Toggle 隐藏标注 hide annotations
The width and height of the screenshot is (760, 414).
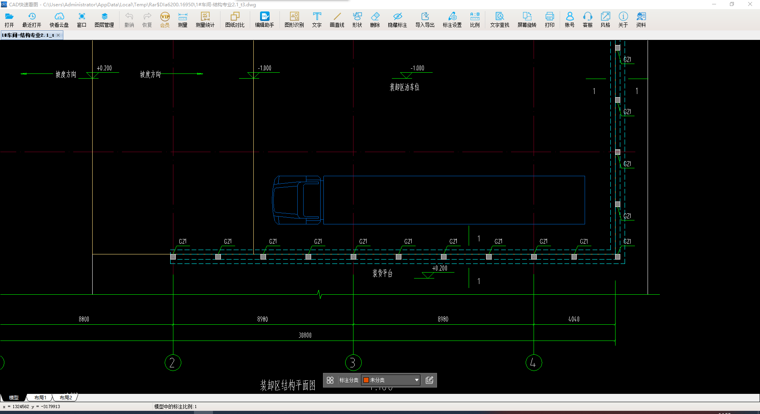tap(397, 20)
